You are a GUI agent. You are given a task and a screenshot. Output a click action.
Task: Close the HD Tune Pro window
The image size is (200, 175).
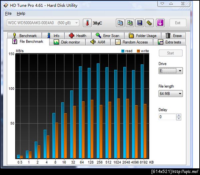point(183,4)
